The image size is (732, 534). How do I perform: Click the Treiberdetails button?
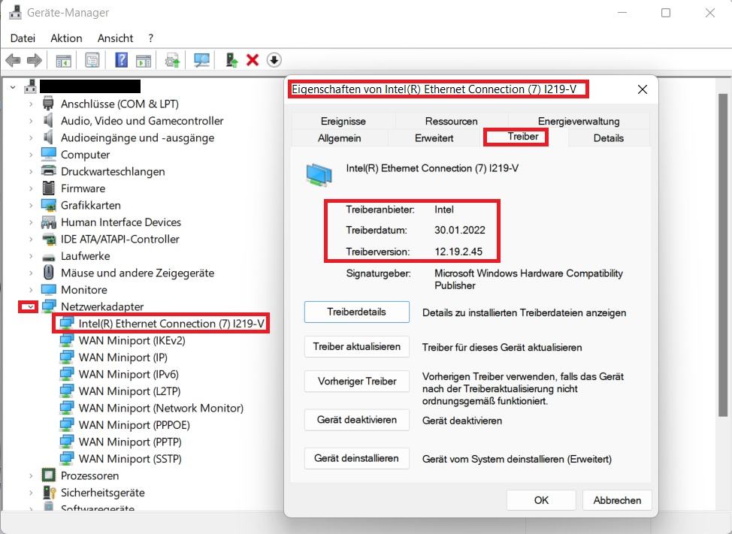click(357, 312)
